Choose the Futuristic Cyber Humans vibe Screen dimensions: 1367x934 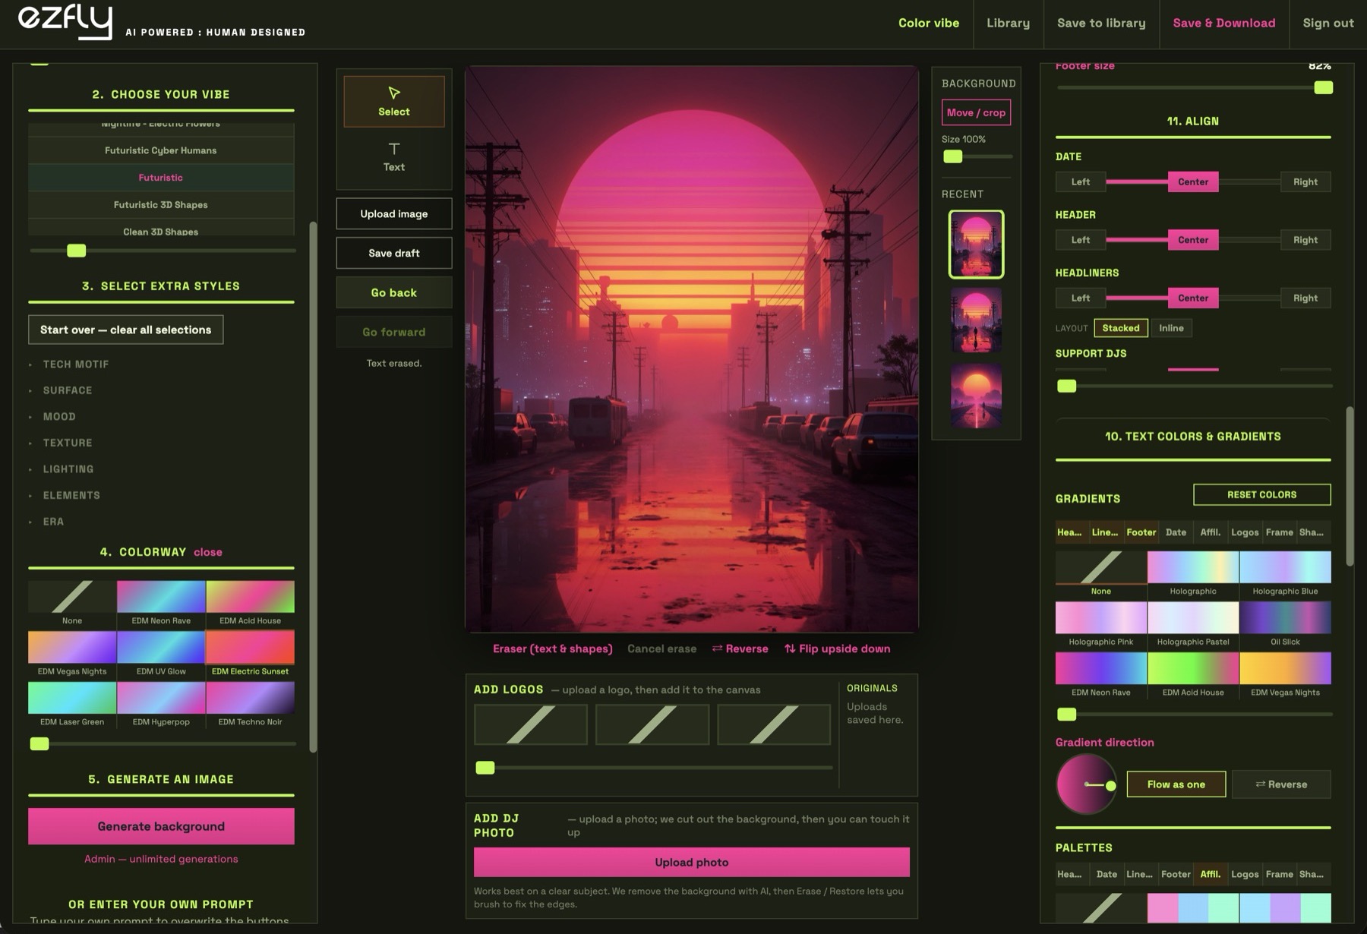tap(161, 150)
